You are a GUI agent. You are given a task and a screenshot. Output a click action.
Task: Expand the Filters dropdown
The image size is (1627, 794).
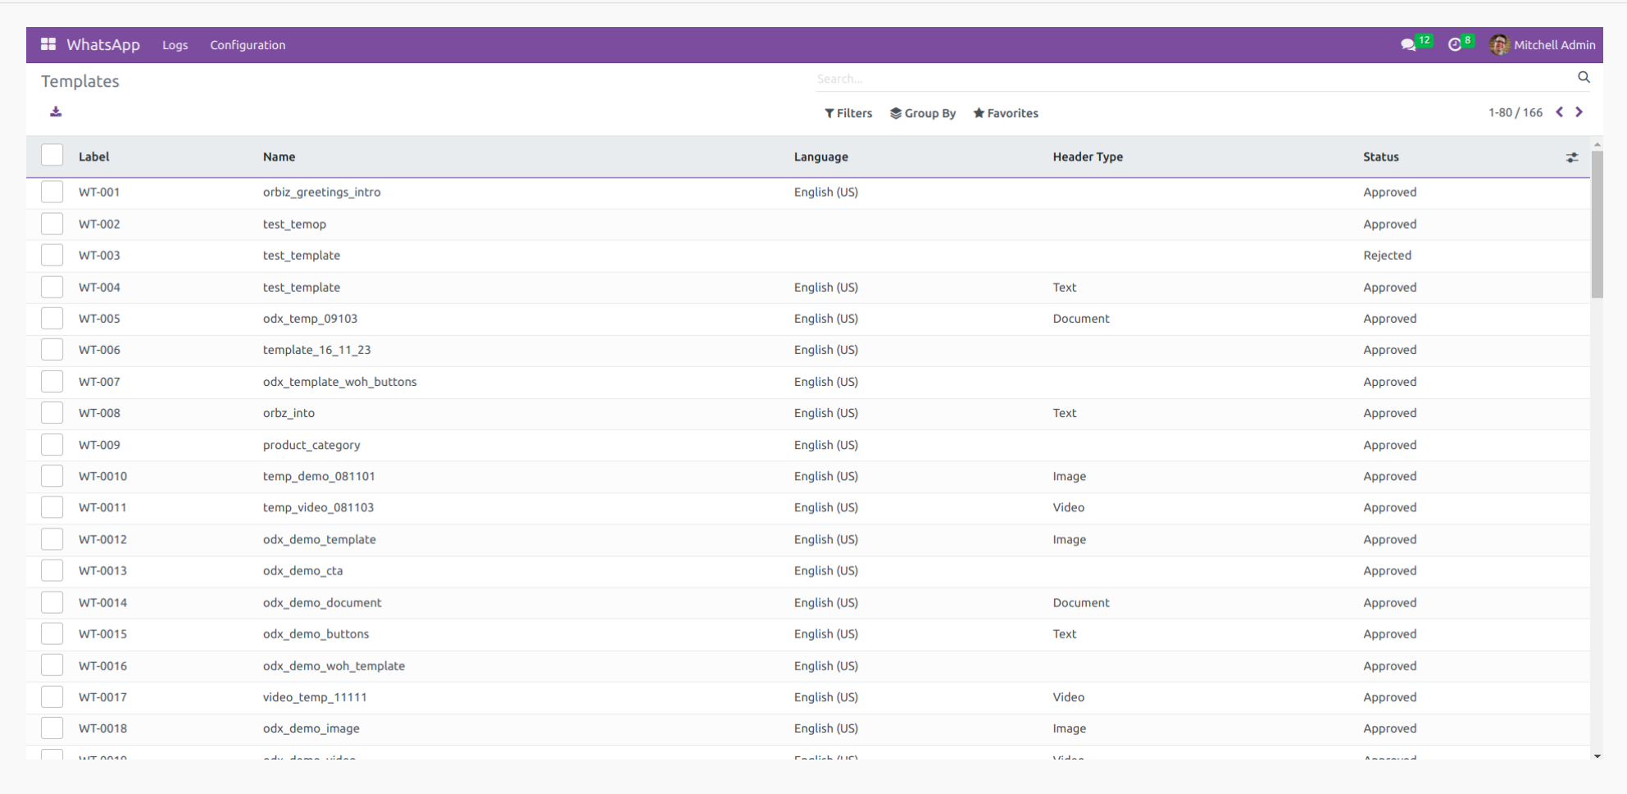pyautogui.click(x=848, y=113)
